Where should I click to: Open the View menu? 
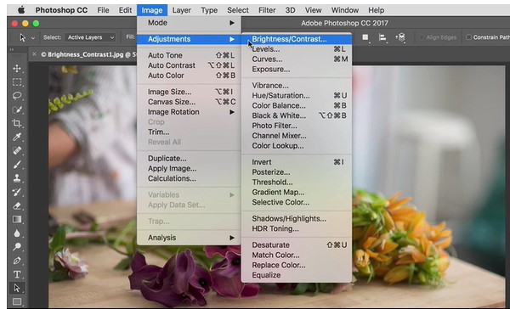click(x=313, y=10)
